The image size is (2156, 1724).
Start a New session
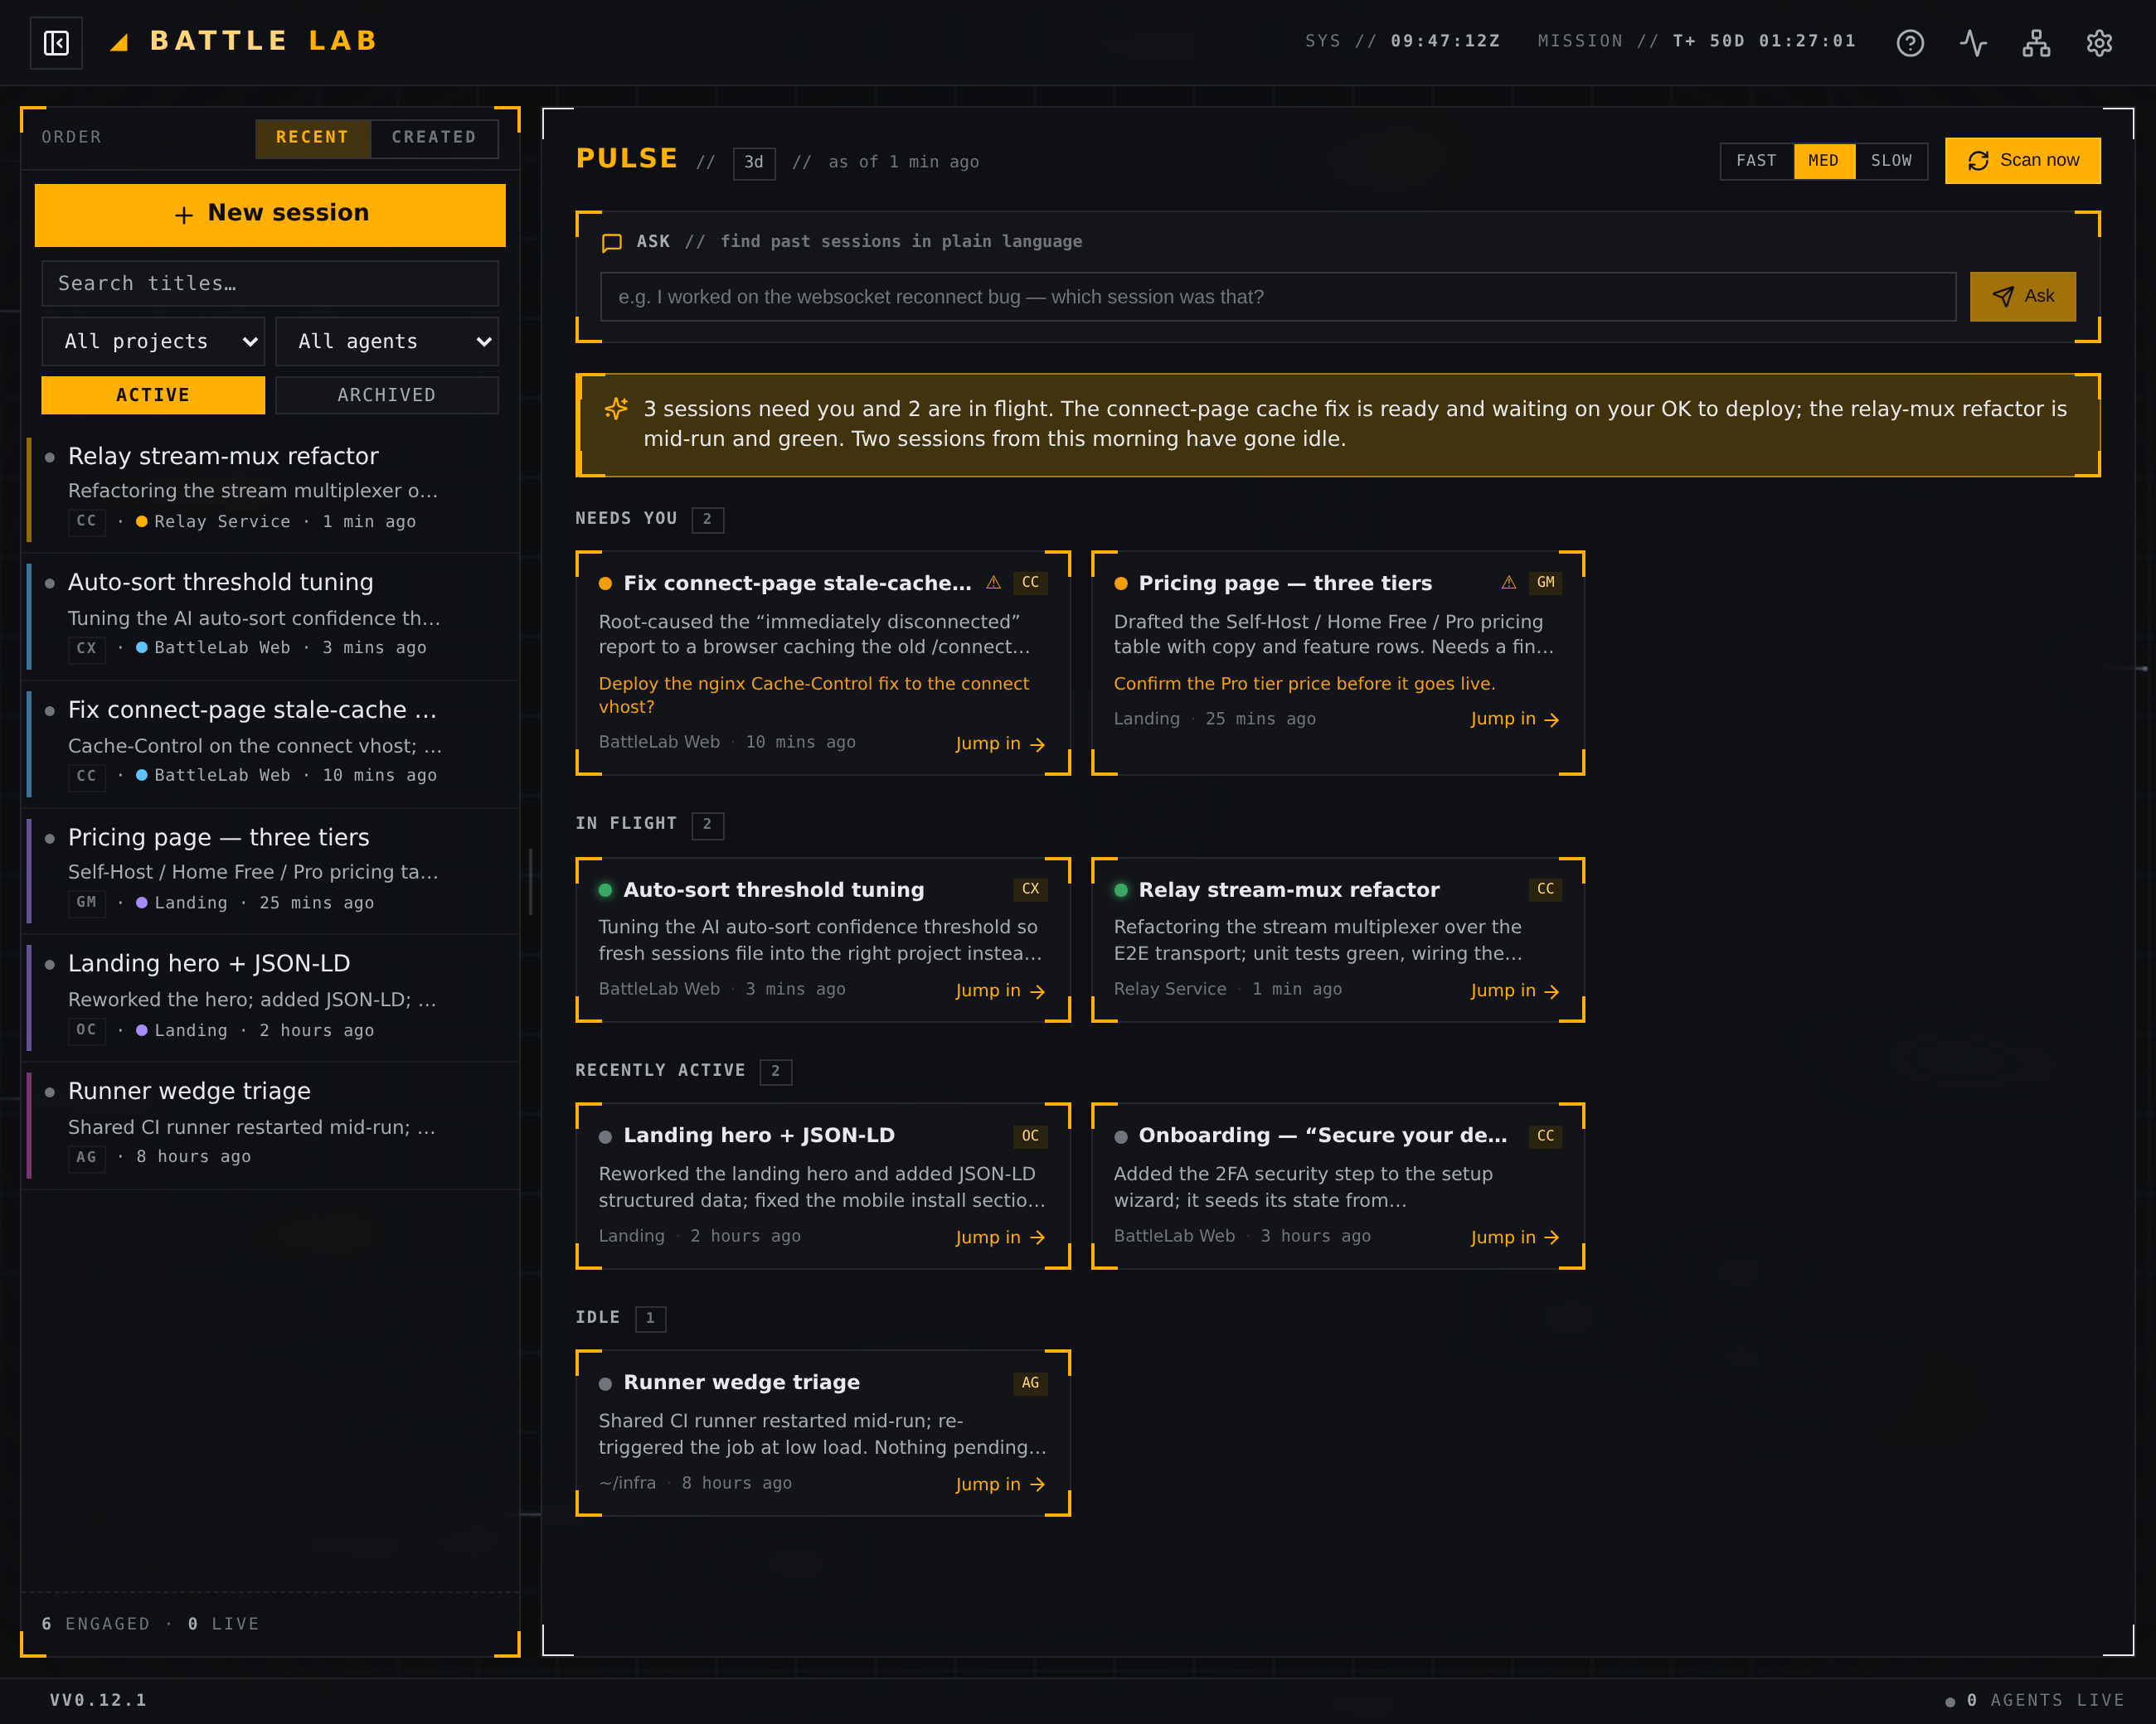[x=270, y=214]
